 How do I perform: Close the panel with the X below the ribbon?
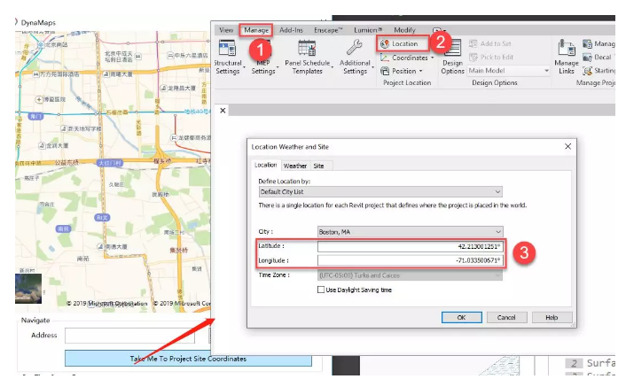[x=223, y=111]
